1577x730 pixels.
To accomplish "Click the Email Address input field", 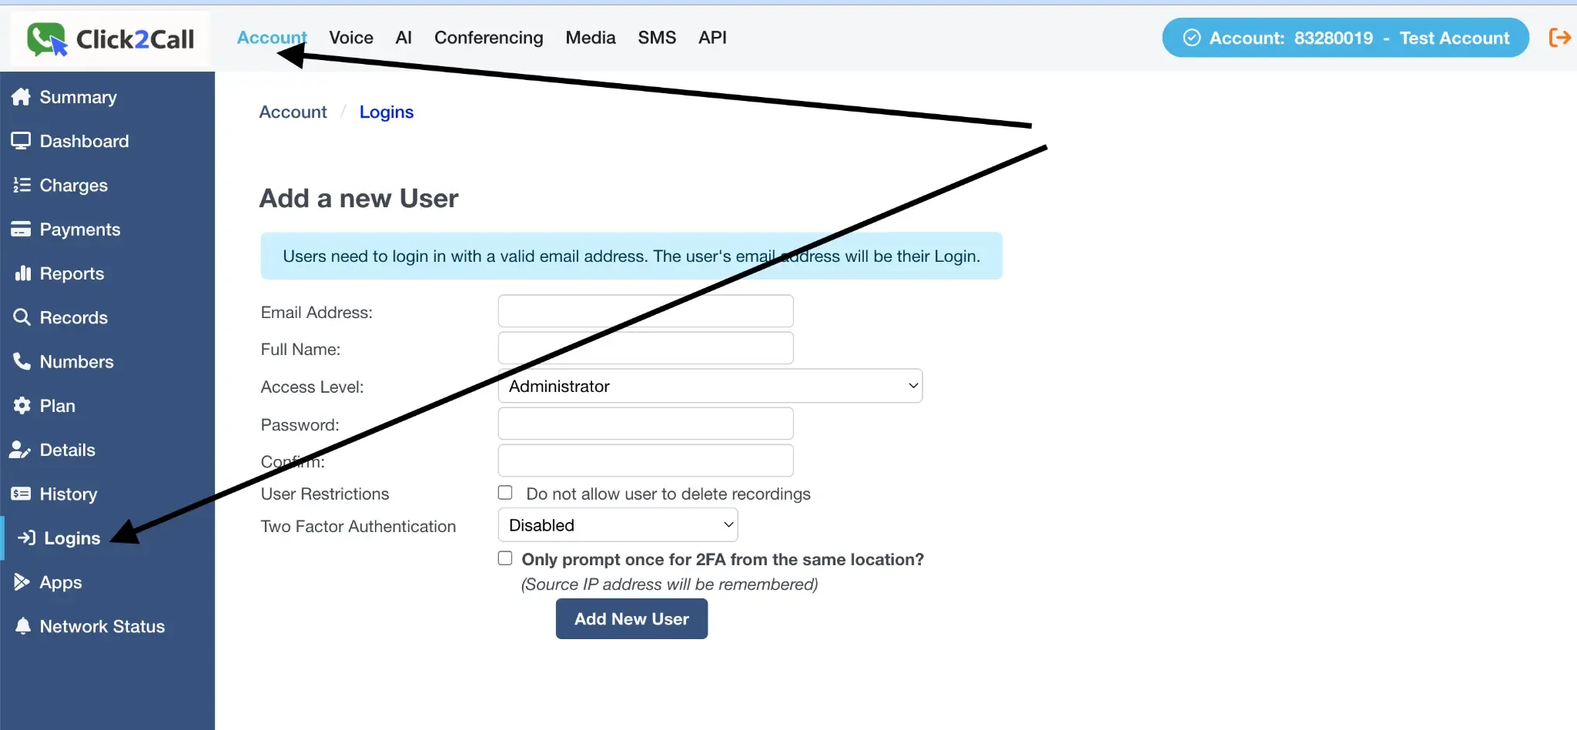I will 645,311.
